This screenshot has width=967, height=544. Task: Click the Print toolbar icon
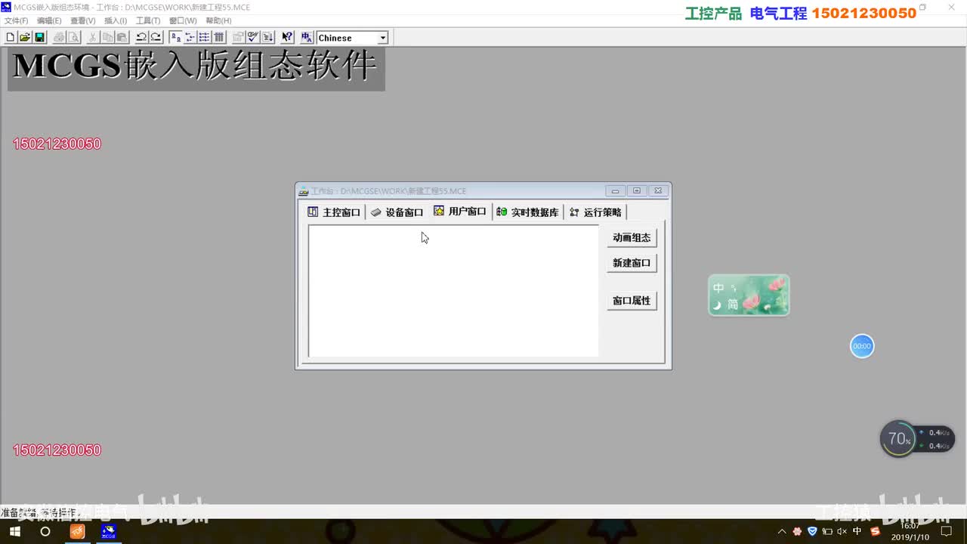[59, 37]
